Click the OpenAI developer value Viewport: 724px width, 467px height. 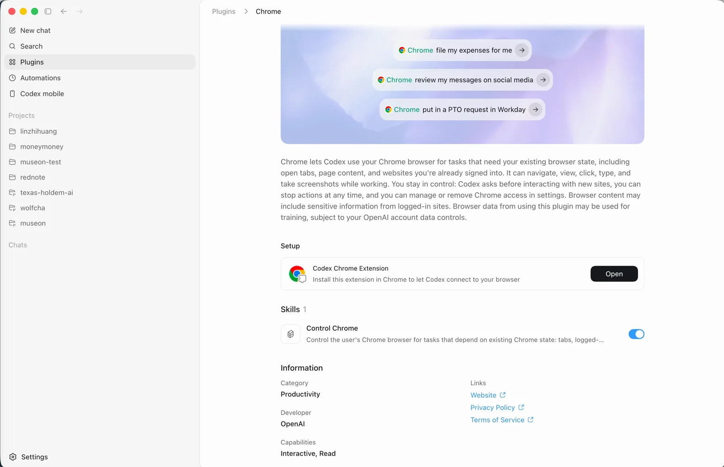pos(293,424)
